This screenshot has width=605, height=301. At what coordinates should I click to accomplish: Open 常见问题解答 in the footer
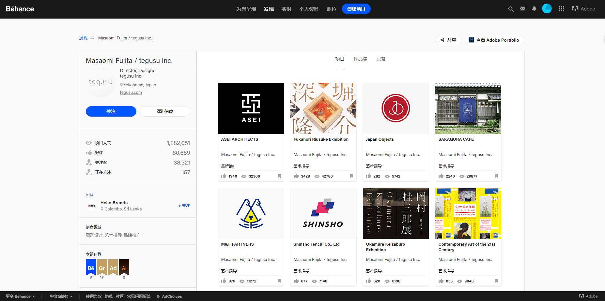pyautogui.click(x=139, y=296)
